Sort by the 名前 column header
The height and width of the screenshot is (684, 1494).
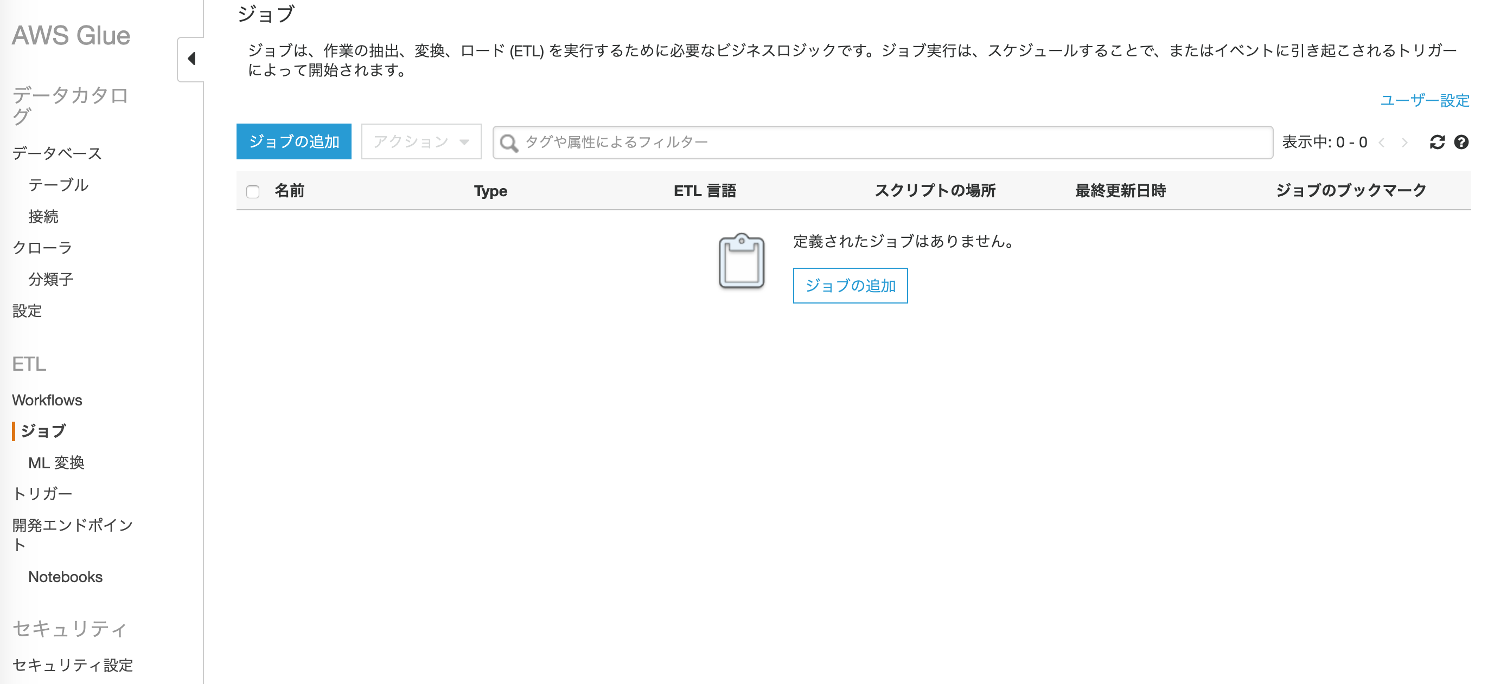pyautogui.click(x=289, y=191)
